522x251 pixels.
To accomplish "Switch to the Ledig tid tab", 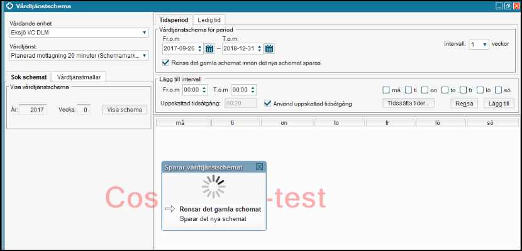I will click(208, 20).
